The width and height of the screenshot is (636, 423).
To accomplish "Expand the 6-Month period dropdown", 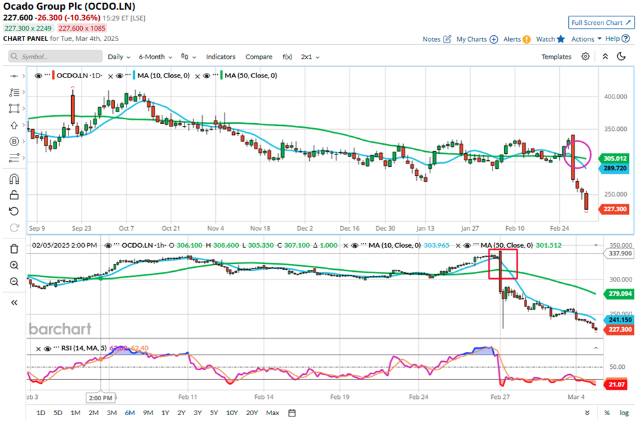I will [155, 57].
